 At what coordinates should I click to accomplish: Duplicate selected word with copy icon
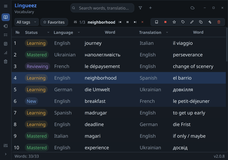point(201,22)
